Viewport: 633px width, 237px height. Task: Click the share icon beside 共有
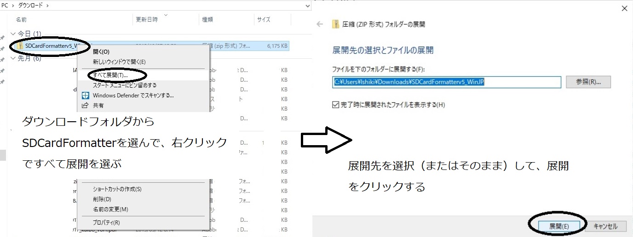tap(85, 105)
